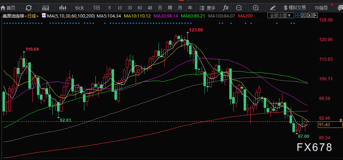Click the MA30:98.14 value
Screen dimensions: 343x160
point(166,16)
